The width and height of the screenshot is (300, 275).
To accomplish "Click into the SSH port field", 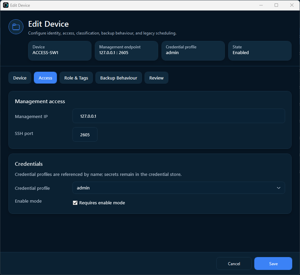I will [85, 135].
